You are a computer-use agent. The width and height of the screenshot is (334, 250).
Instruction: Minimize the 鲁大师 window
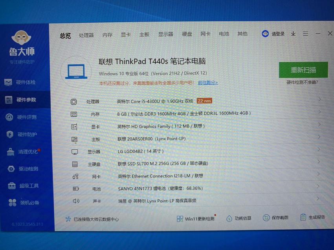[318, 34]
